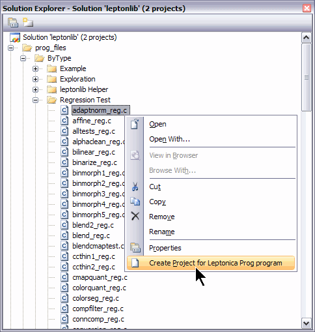Click the X icon next to Remove
This screenshot has height=332, width=315.
135,216
